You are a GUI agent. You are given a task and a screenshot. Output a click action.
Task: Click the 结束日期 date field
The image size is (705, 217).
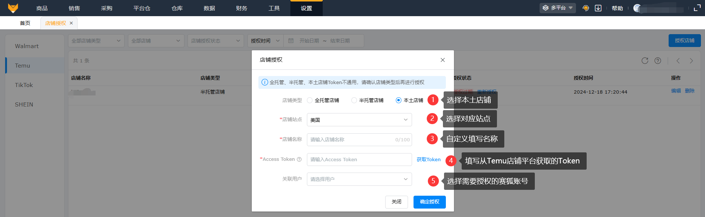coord(340,41)
